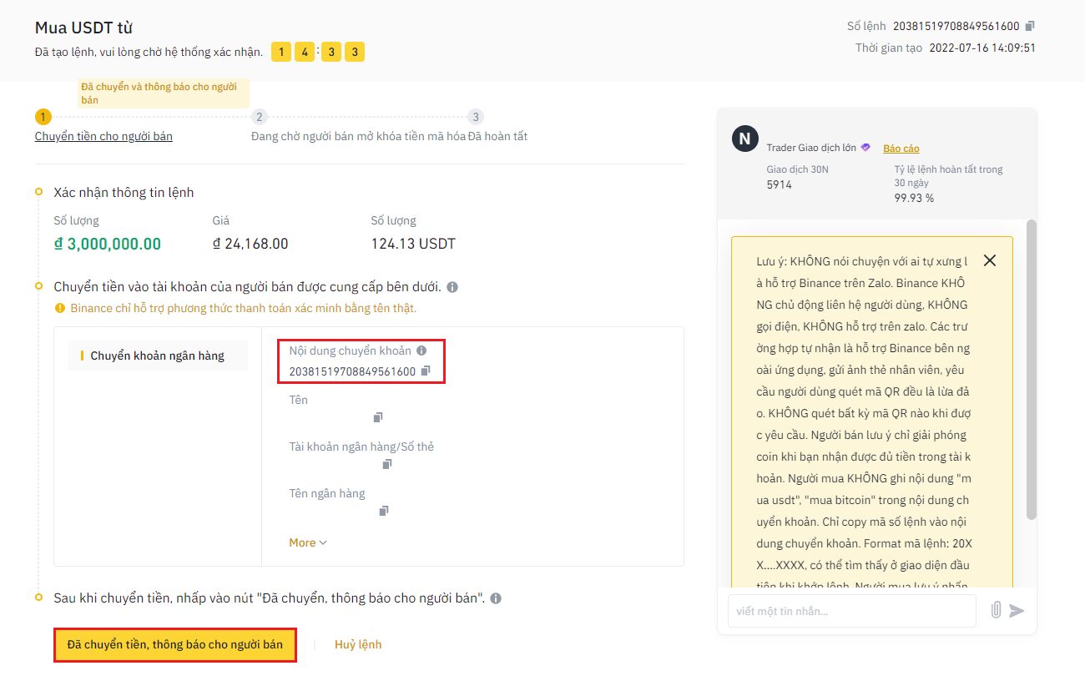Click the trader avatar N
The image size is (1085, 686).
point(745,139)
